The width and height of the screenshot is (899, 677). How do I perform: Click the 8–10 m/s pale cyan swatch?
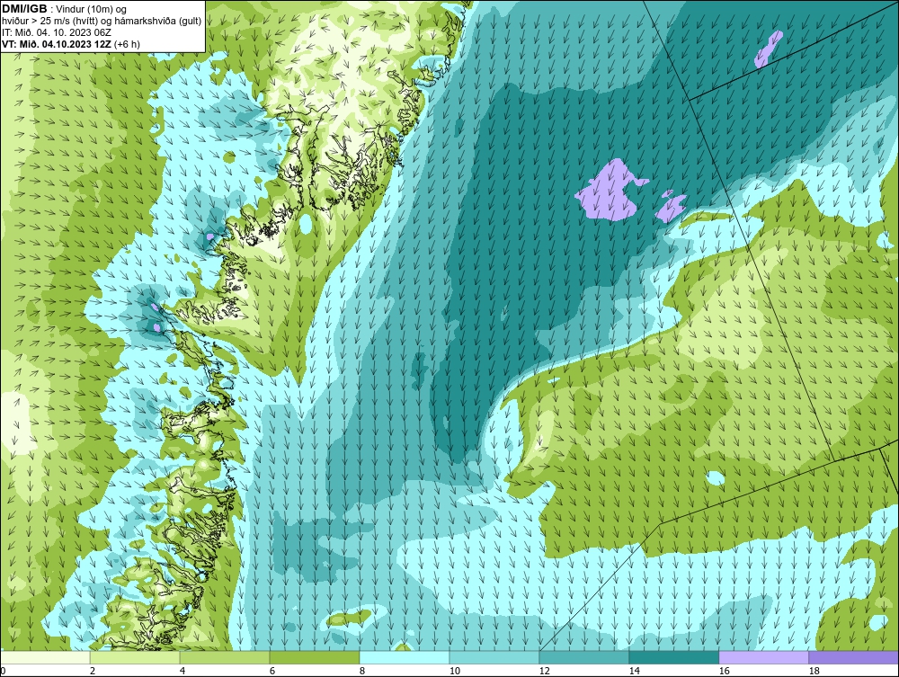405,657
